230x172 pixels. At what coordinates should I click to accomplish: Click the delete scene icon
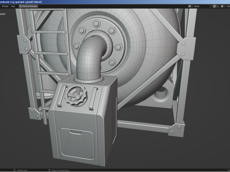coord(218,6)
